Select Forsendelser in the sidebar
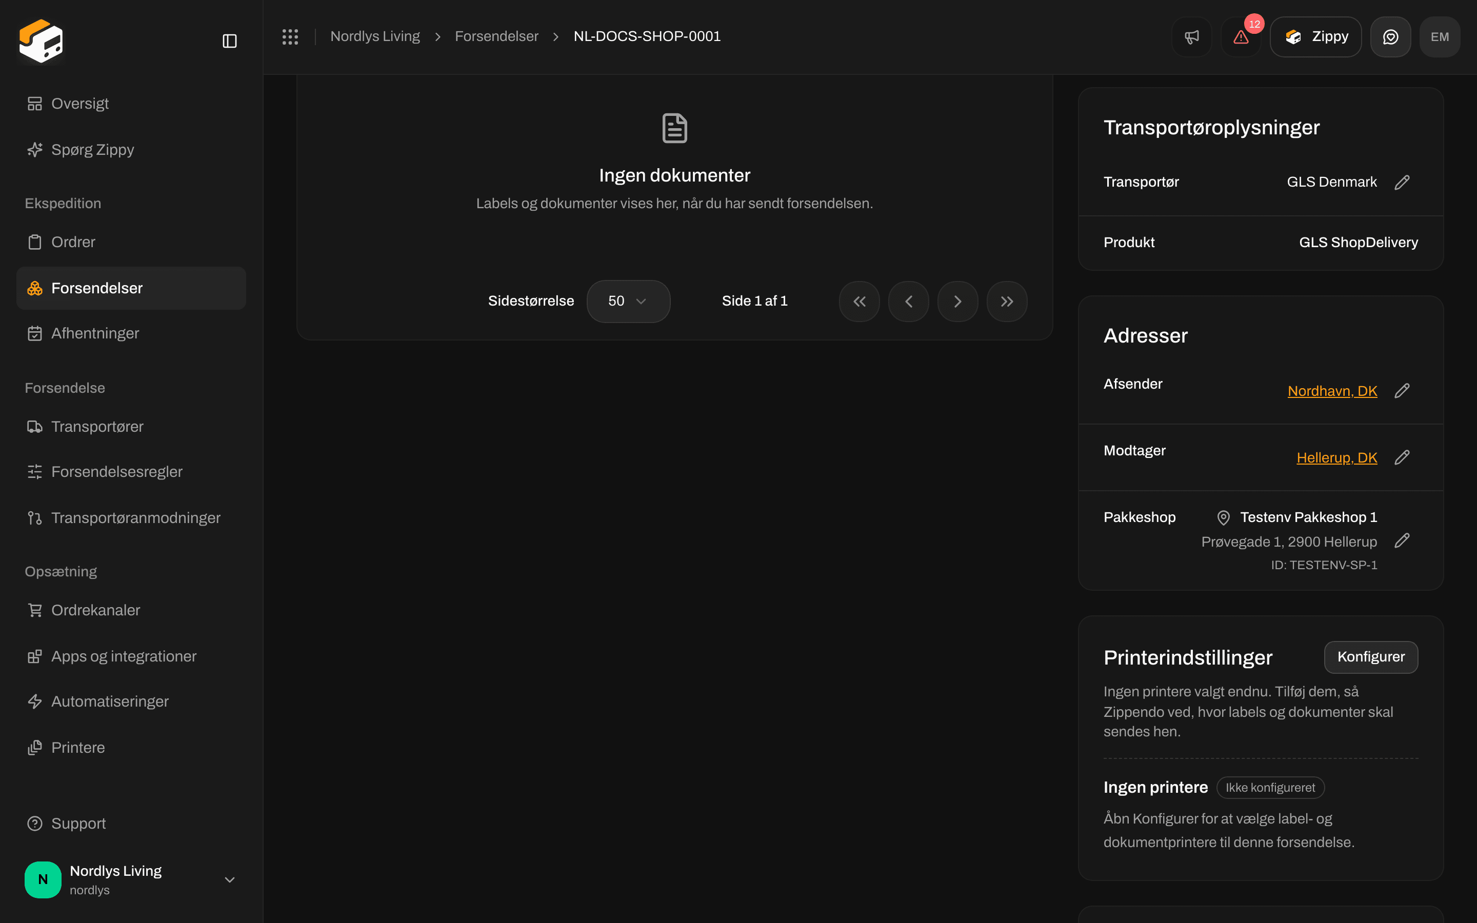This screenshot has width=1477, height=923. (131, 288)
